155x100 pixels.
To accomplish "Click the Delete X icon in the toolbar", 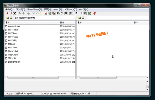I will pos(34,13).
